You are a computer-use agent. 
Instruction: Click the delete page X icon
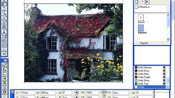[x=147, y=2]
